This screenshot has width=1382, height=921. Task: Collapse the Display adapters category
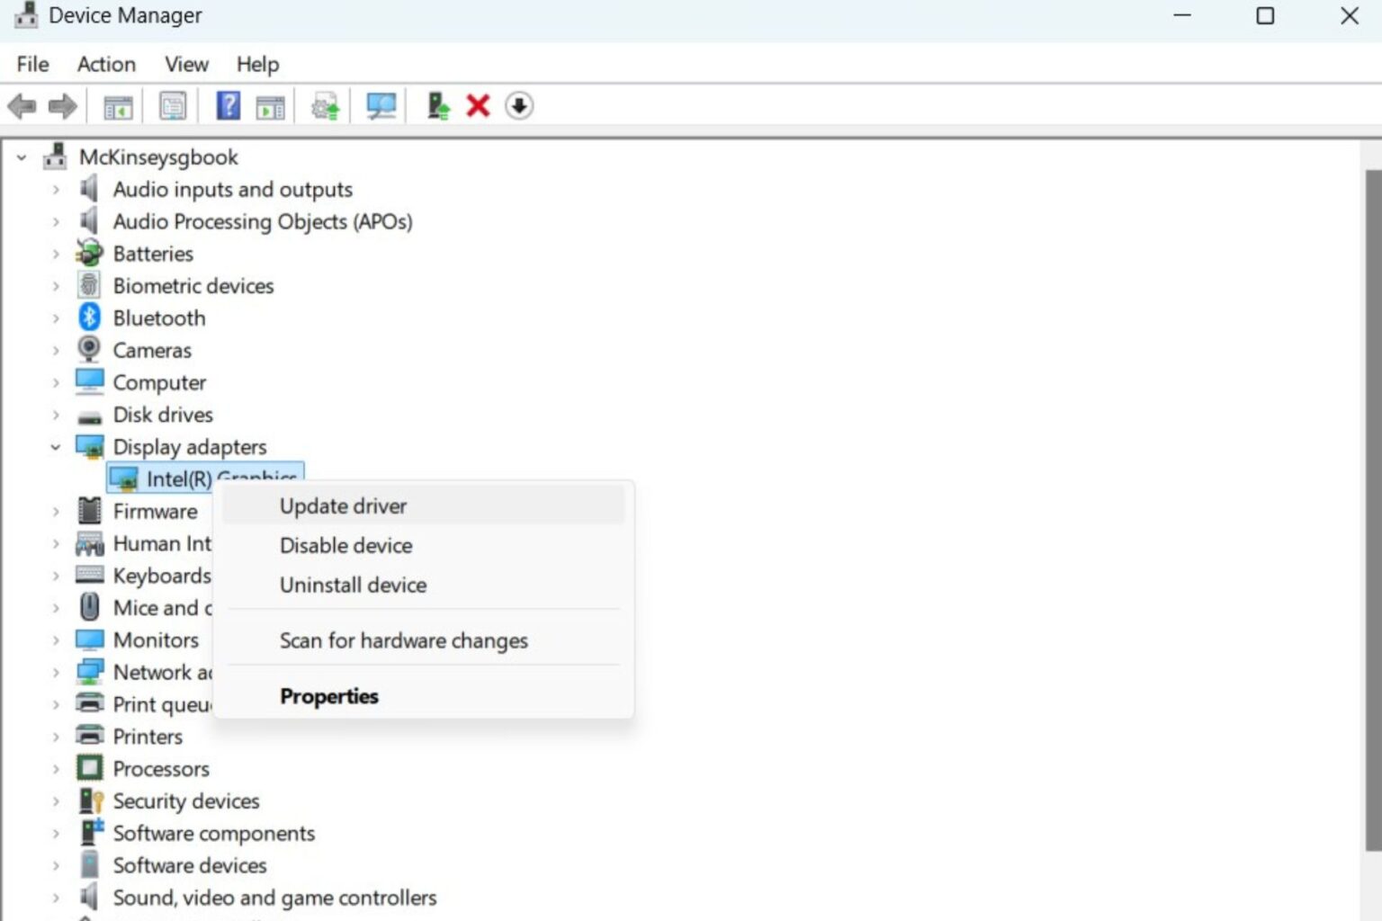coord(56,446)
